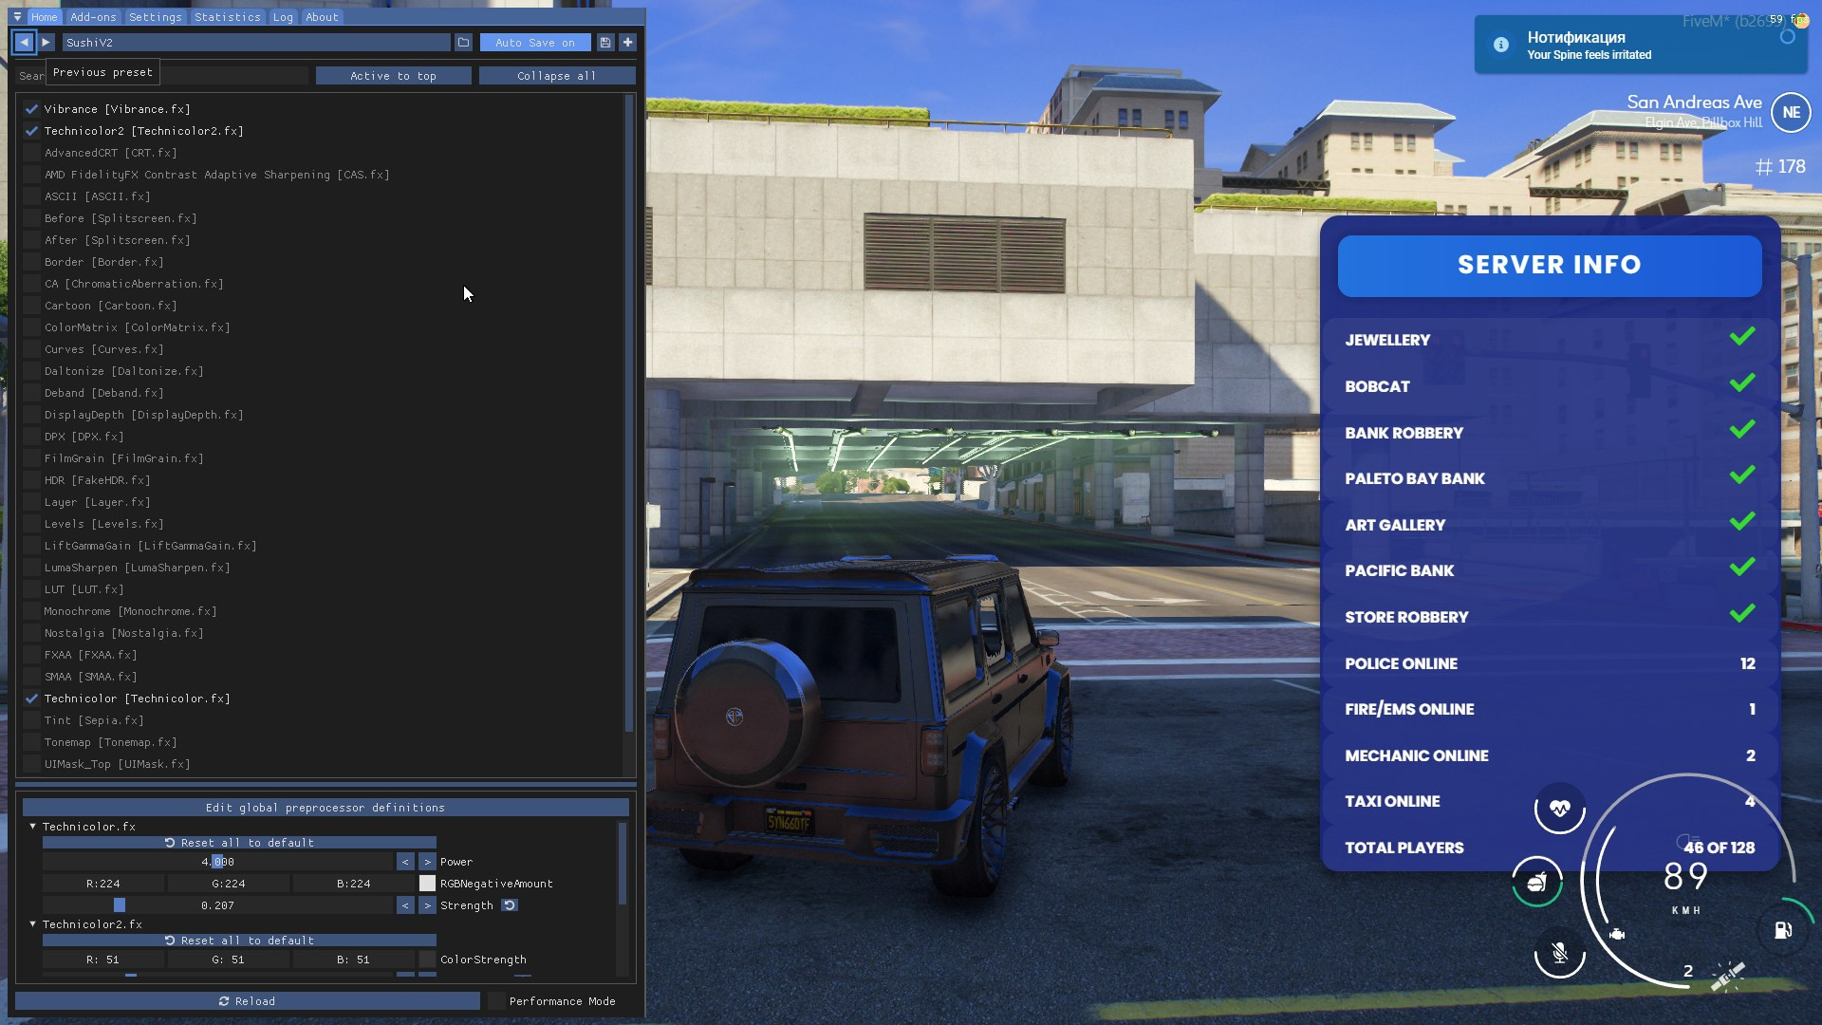1822x1025 pixels.
Task: Click the engine status icon in speedometer
Action: [x=1617, y=935]
